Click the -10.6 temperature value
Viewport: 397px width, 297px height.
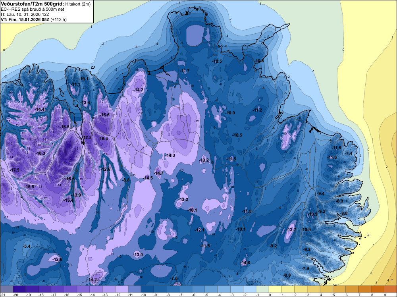pyautogui.click(x=259, y=61)
